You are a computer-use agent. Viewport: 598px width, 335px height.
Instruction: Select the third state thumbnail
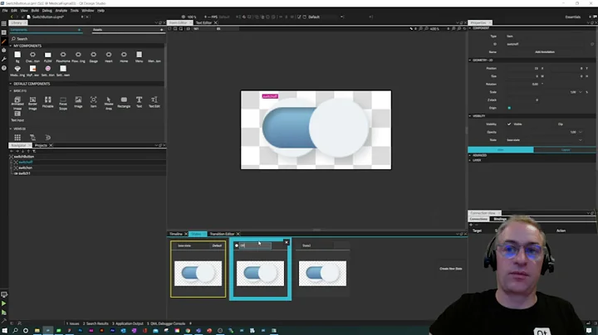pyautogui.click(x=322, y=274)
